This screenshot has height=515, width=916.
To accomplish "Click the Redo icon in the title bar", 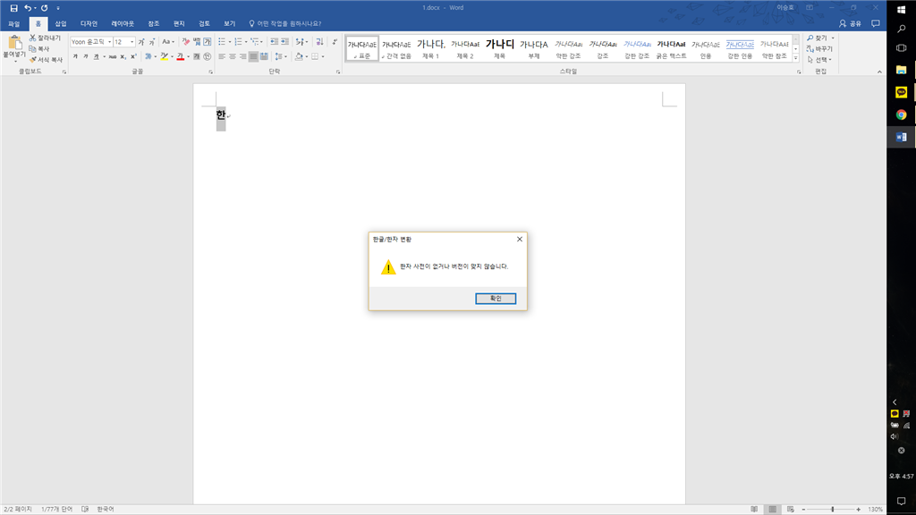I will (45, 7).
